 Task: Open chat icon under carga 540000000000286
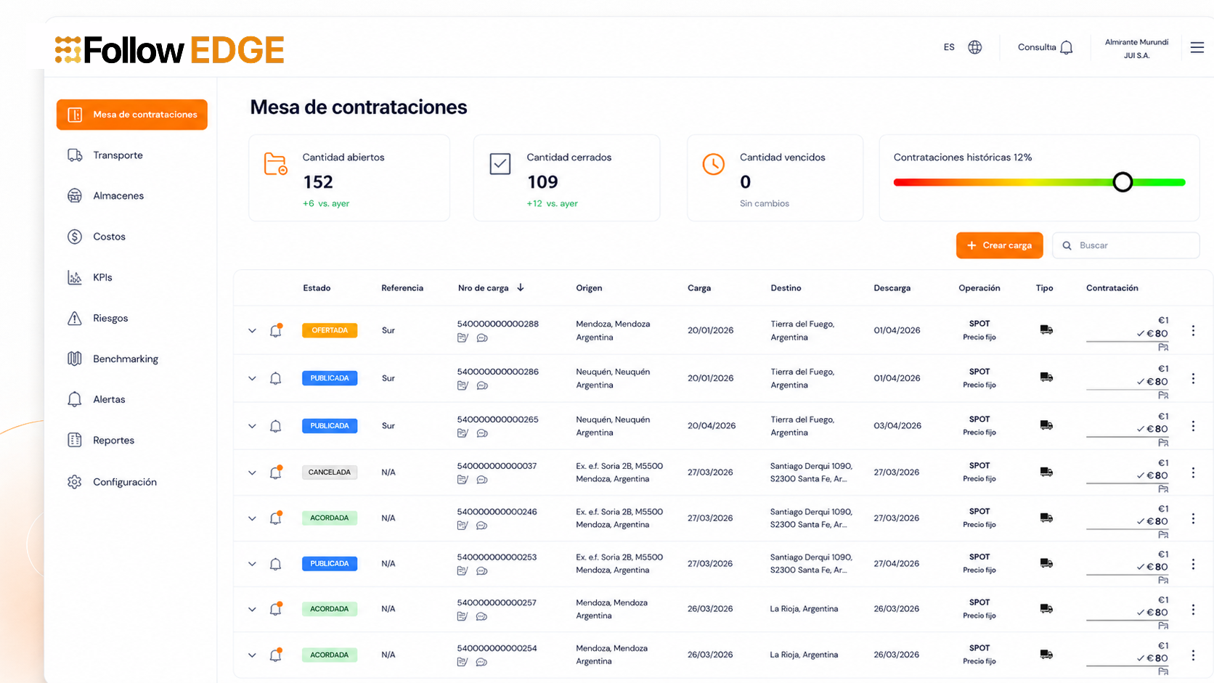(482, 385)
